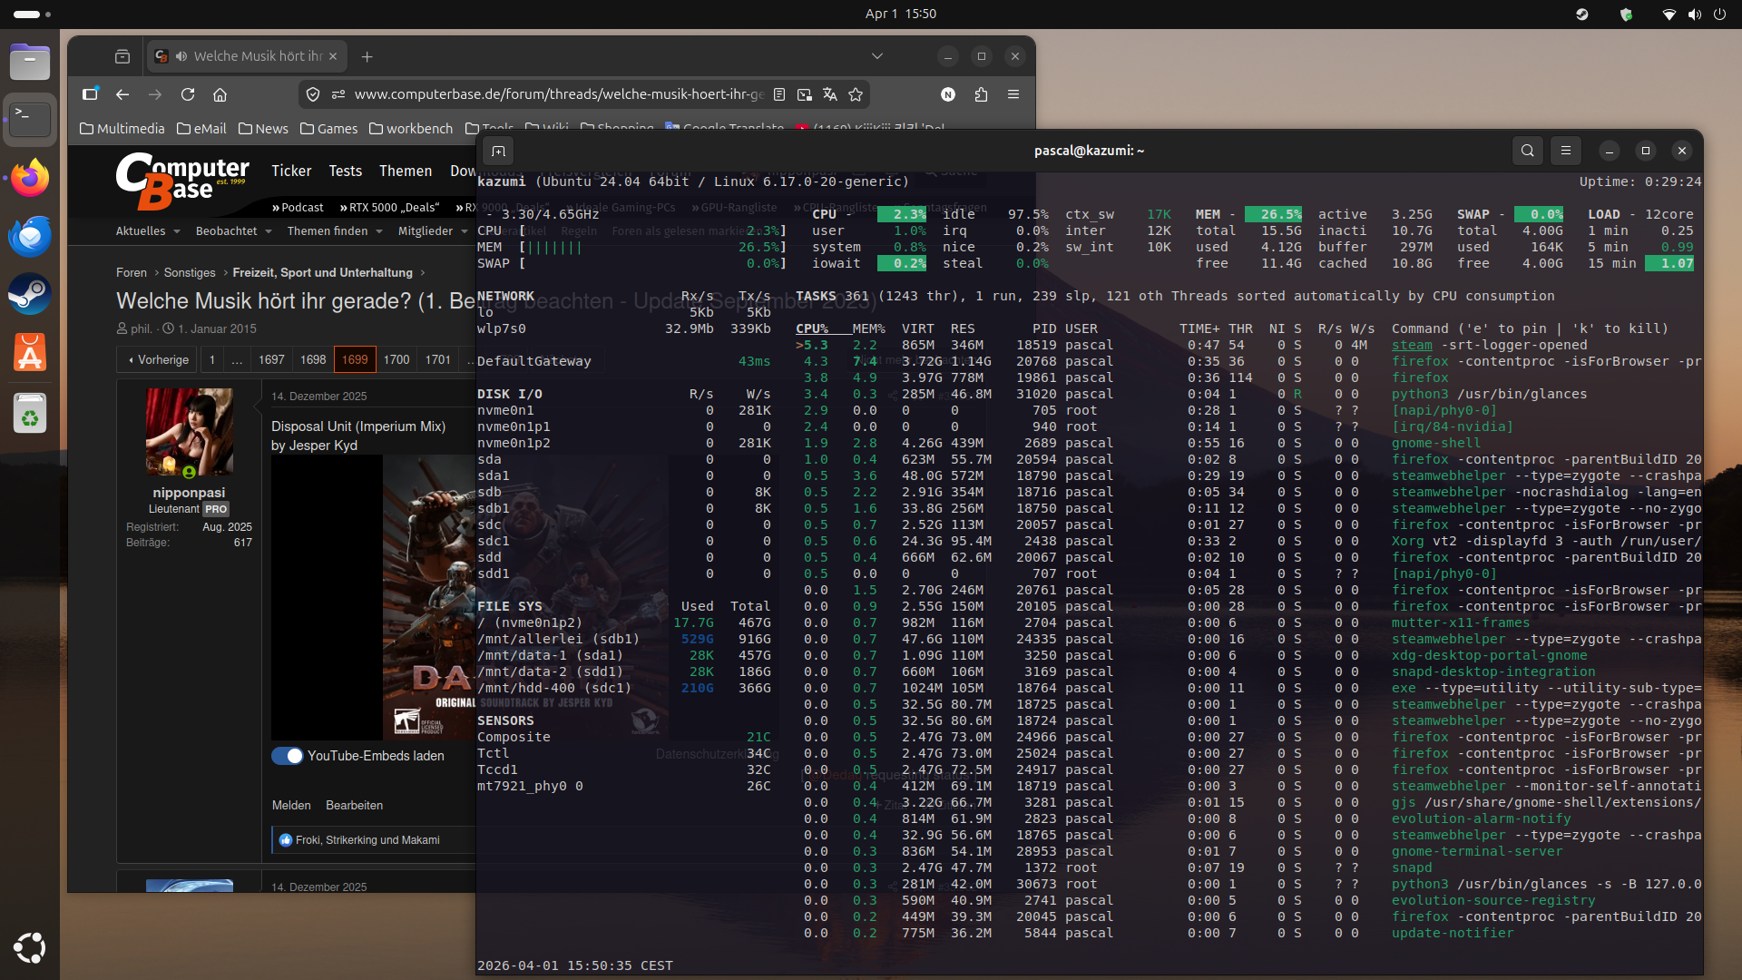Click the Bearbeiten link below the post

[x=355, y=805]
